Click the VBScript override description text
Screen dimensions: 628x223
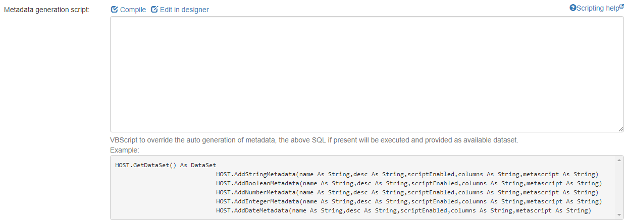(314, 140)
